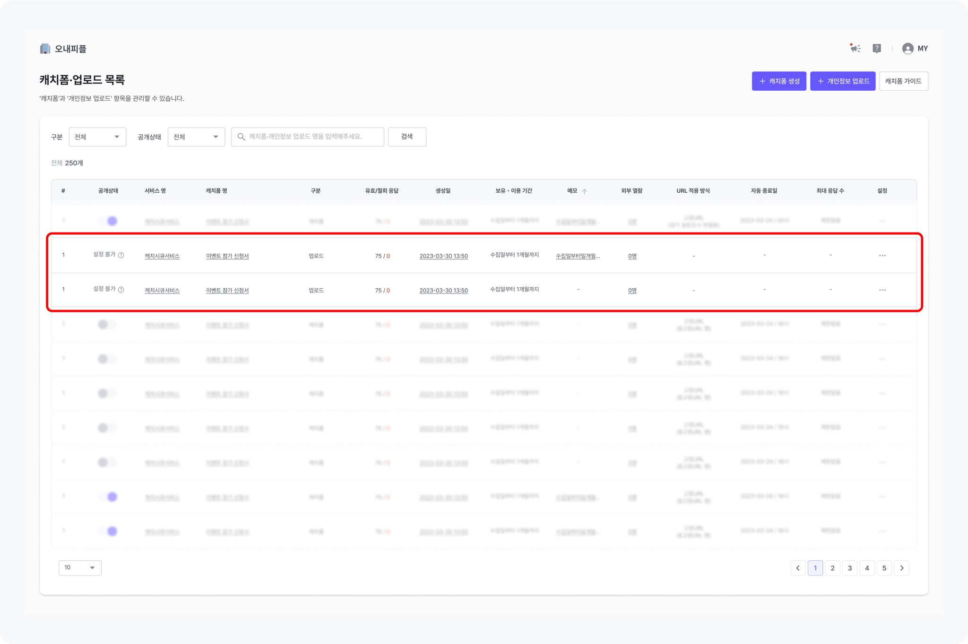Open the announcements megaphone icon
This screenshot has width=968, height=644.
coord(855,48)
